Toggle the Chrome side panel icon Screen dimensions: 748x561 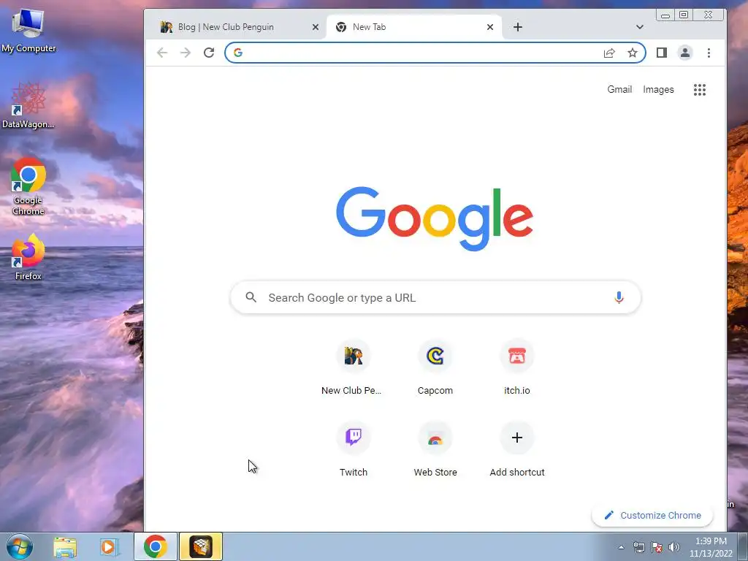tap(662, 53)
